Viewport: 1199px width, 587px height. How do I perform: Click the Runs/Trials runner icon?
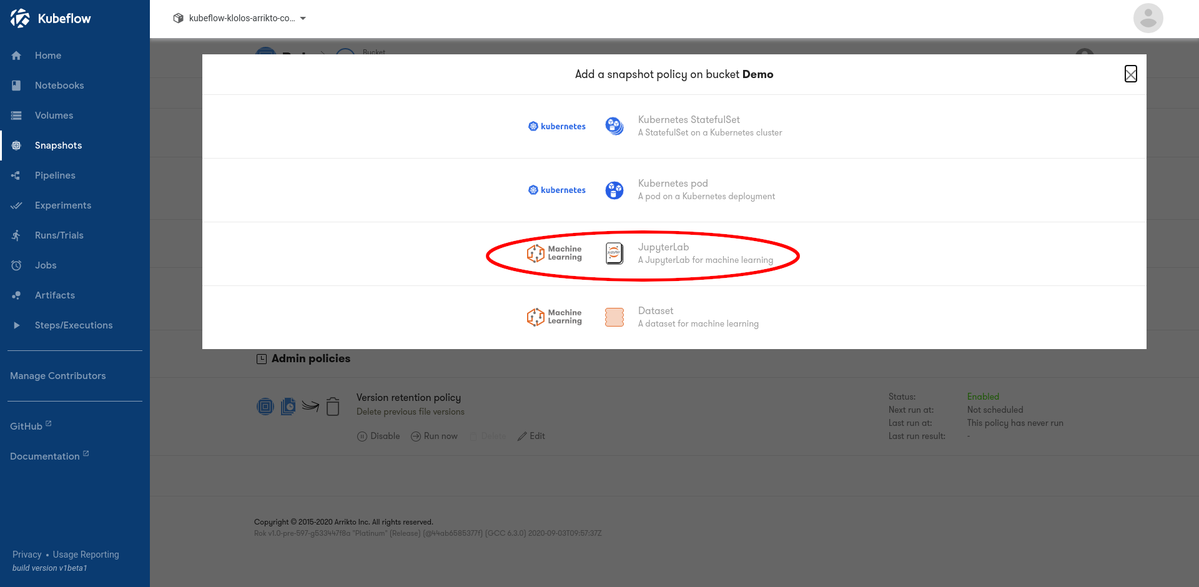pos(16,235)
